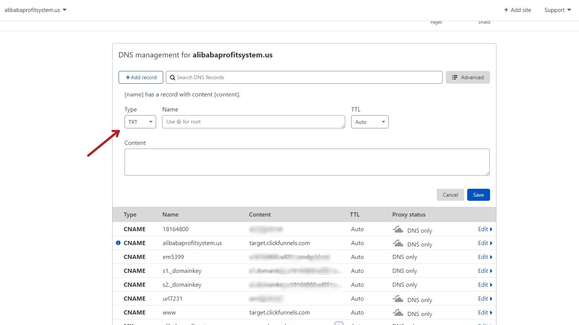Screen dimensions: 579x325
Task: Select the www name cell
Action: click(x=169, y=313)
